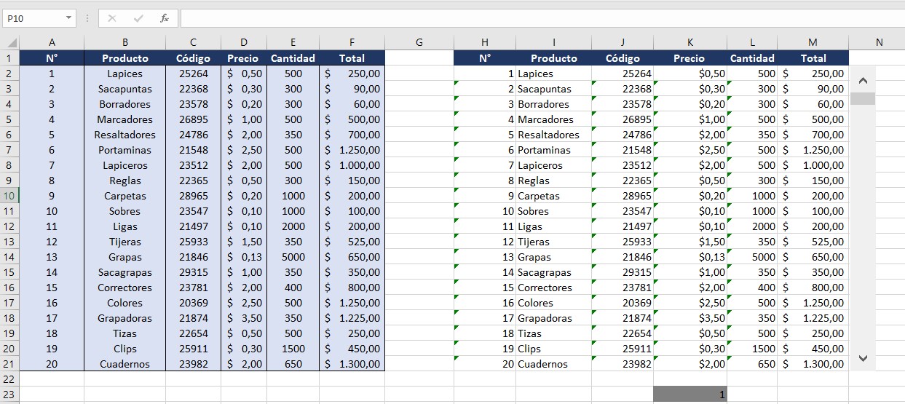Click the up arrow of the scroll bar control

[x=863, y=80]
